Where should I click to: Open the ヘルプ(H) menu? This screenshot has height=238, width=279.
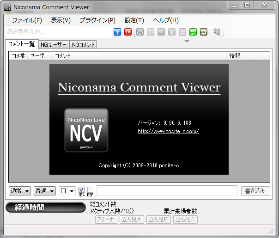166,20
